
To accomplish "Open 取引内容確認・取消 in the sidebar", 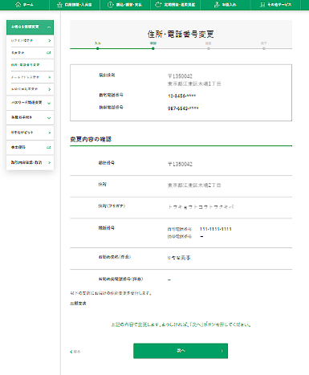I will coord(30,162).
